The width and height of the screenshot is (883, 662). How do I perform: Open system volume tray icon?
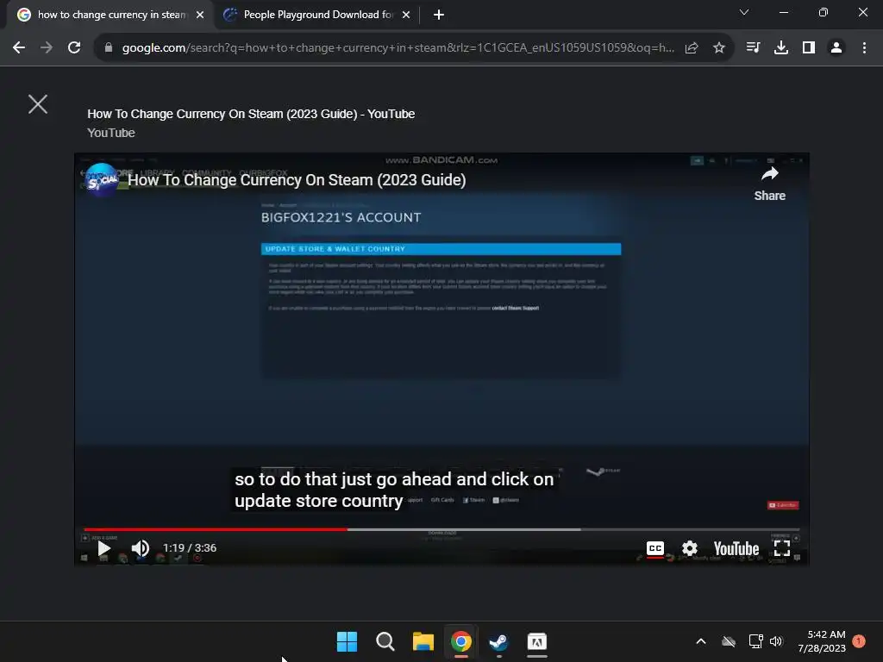(x=776, y=641)
